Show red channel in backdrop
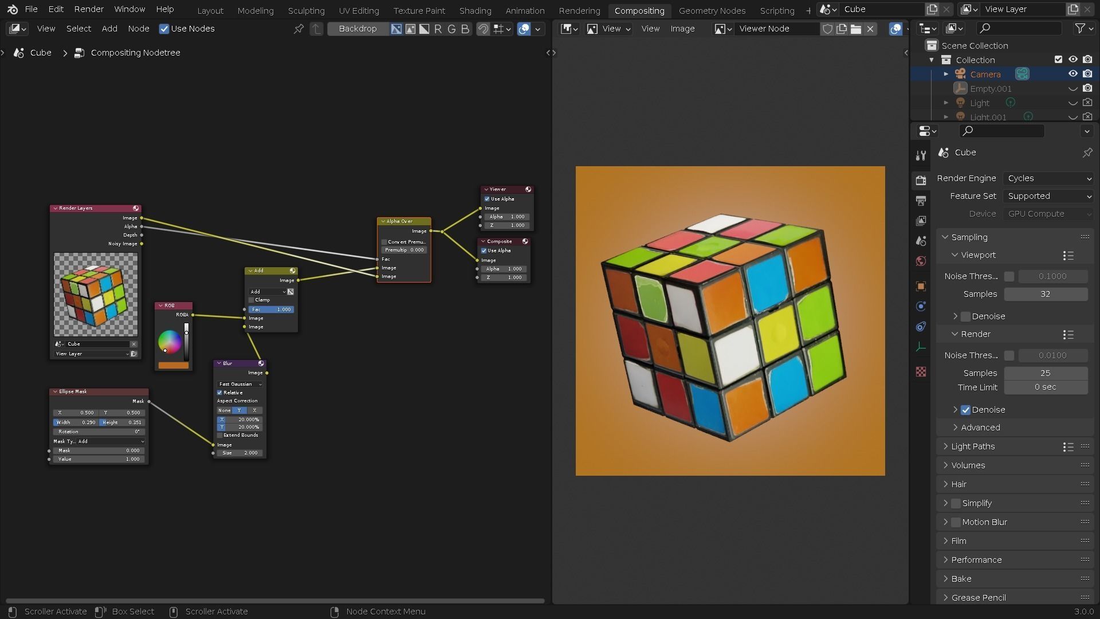 438,29
